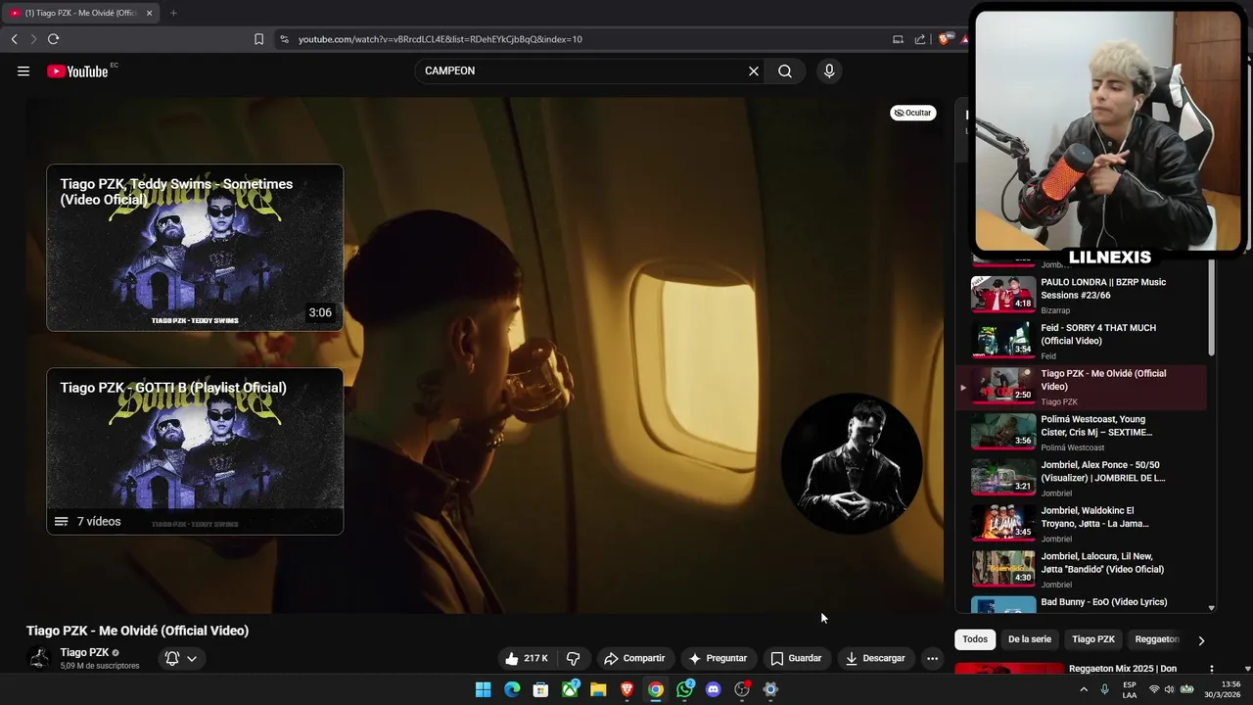The image size is (1253, 705).
Task: Open a new browser tab with plus
Action: (x=173, y=13)
